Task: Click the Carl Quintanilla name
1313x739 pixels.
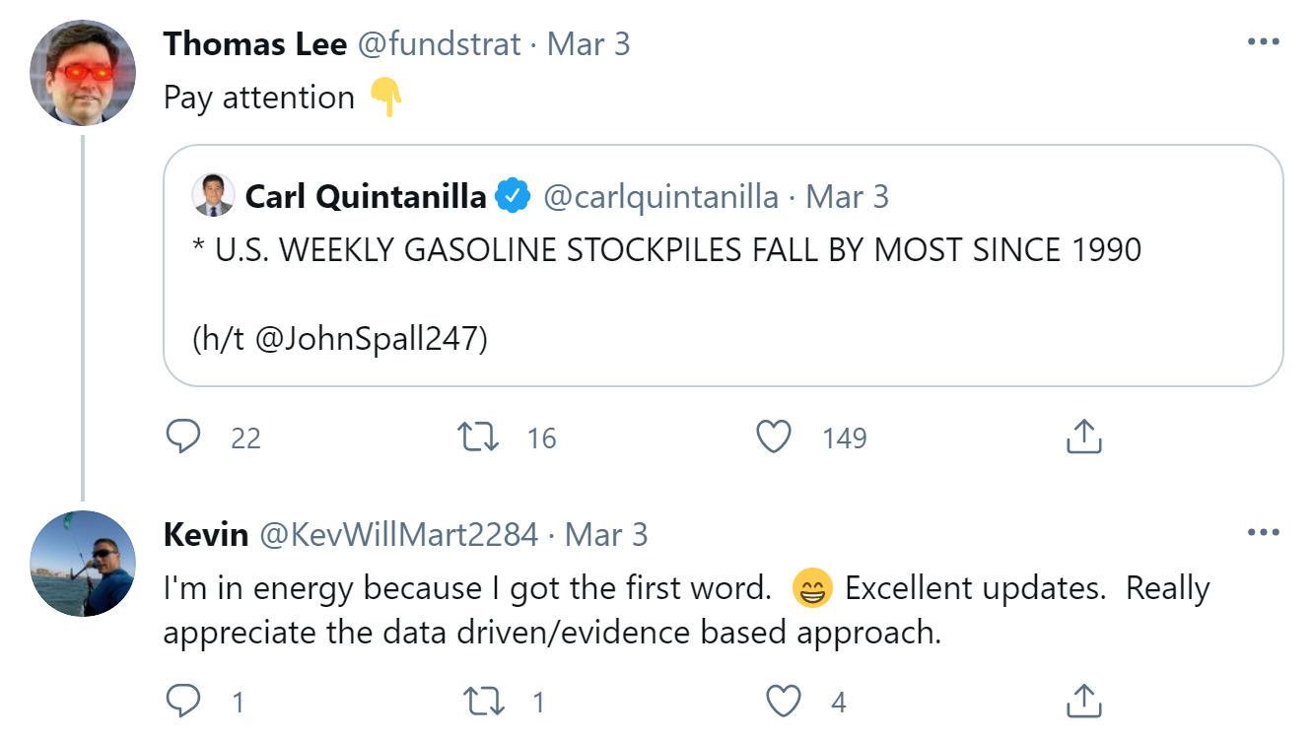Action: pos(365,196)
